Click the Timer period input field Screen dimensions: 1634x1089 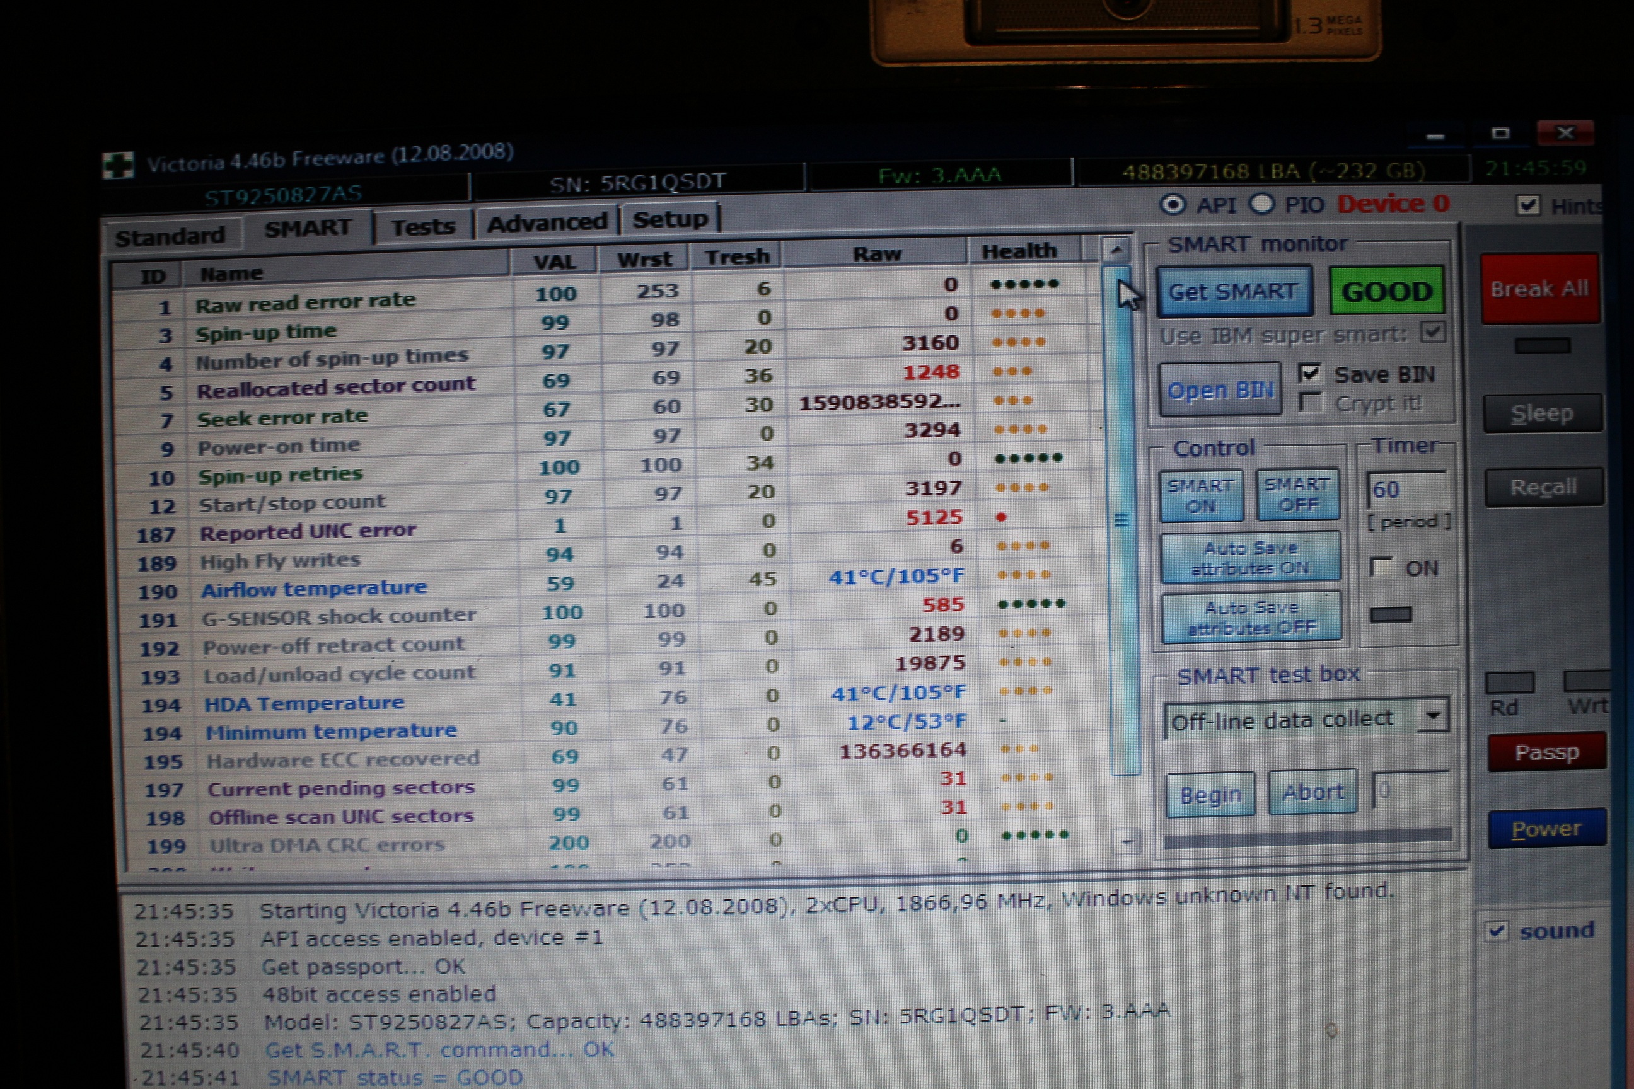pos(1407,490)
